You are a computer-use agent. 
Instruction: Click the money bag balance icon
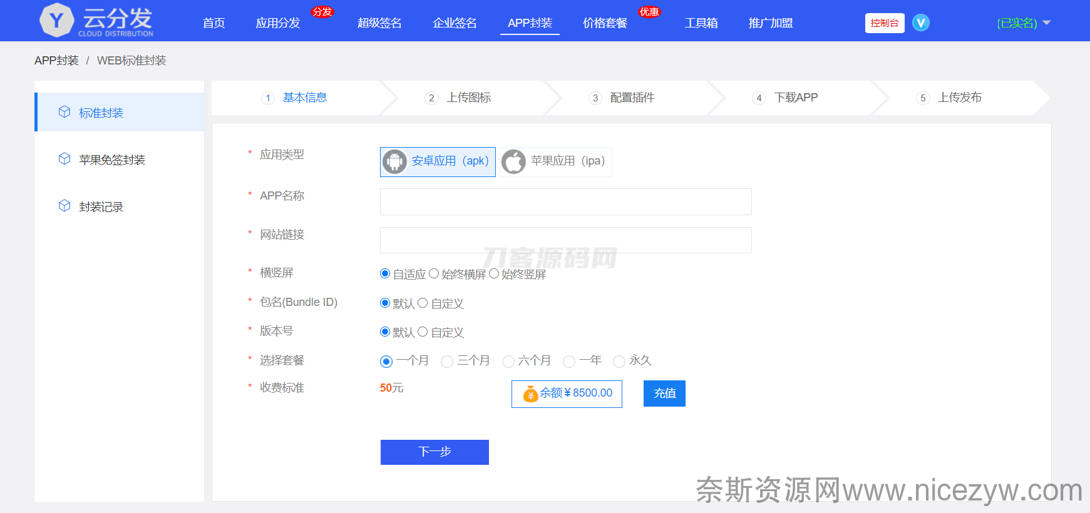click(530, 394)
